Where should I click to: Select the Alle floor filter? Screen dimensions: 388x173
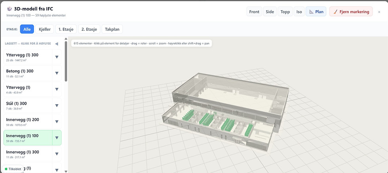[x=27, y=29]
